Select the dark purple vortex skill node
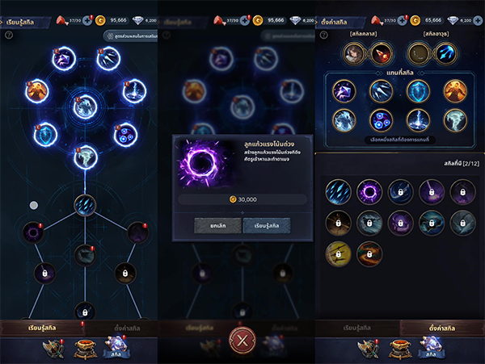Screen dimensions: 485x364 pos(33,232)
